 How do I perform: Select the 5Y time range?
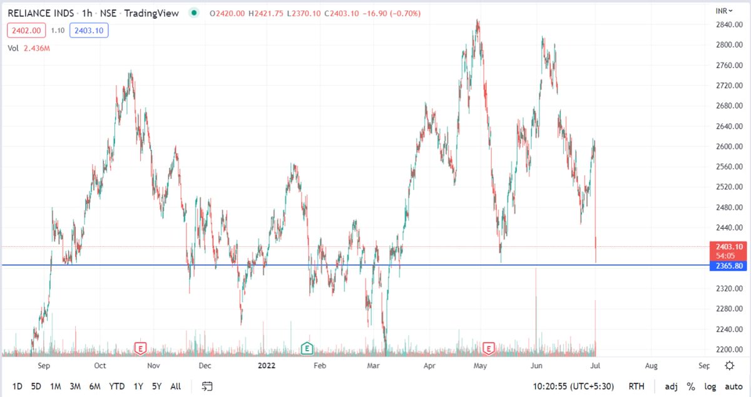pyautogui.click(x=156, y=386)
